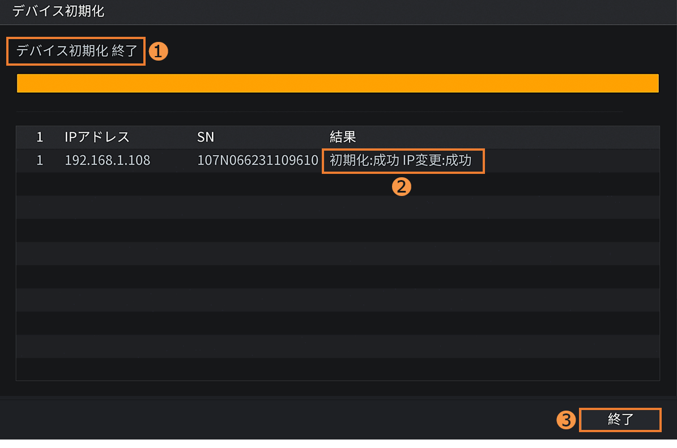Click the orange number 2 badge
The width and height of the screenshot is (677, 448).
401,187
